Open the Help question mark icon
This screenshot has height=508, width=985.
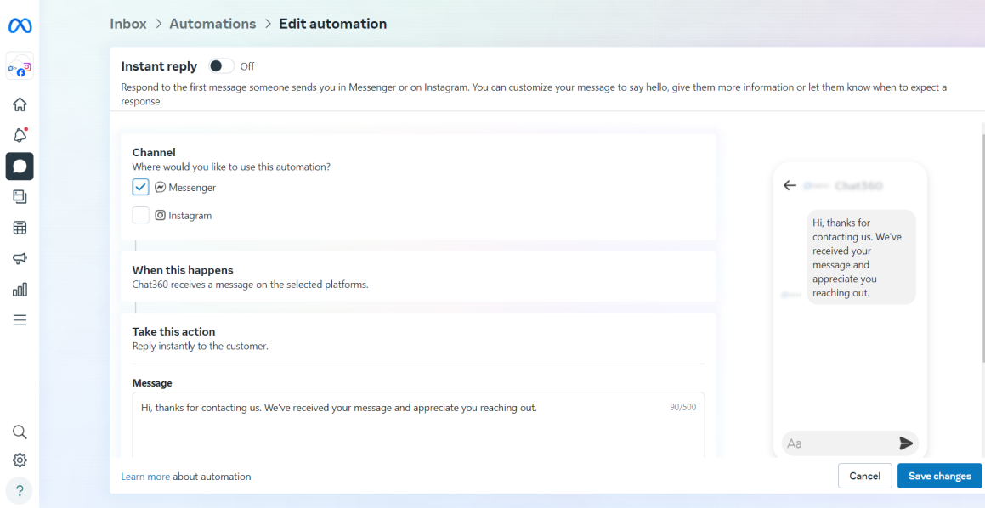pyautogui.click(x=20, y=491)
